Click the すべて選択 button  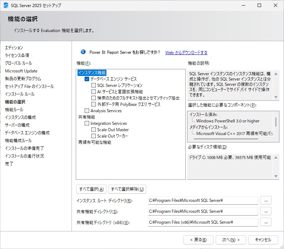tap(91, 189)
